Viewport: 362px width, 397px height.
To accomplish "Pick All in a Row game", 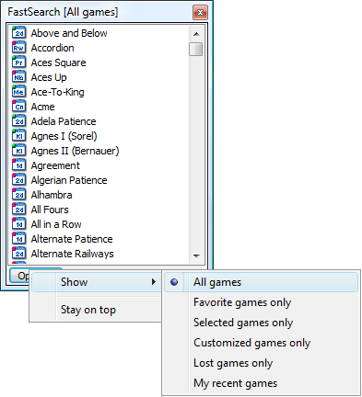I will coord(56,224).
